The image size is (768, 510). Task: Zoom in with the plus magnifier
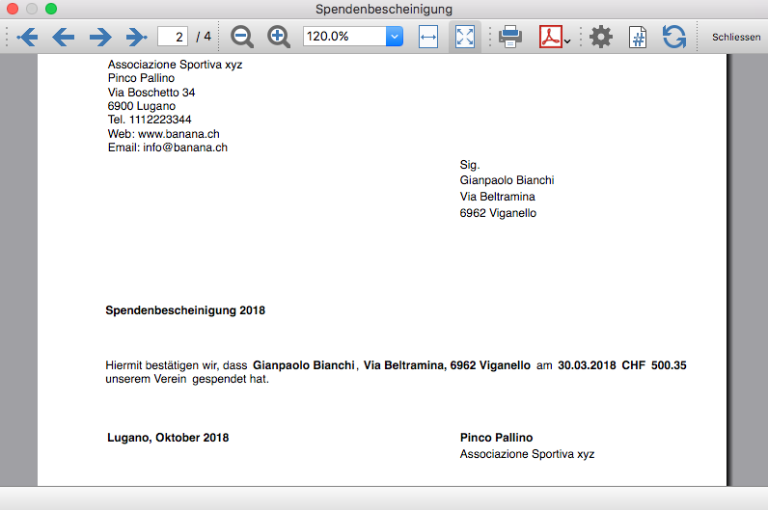(278, 37)
